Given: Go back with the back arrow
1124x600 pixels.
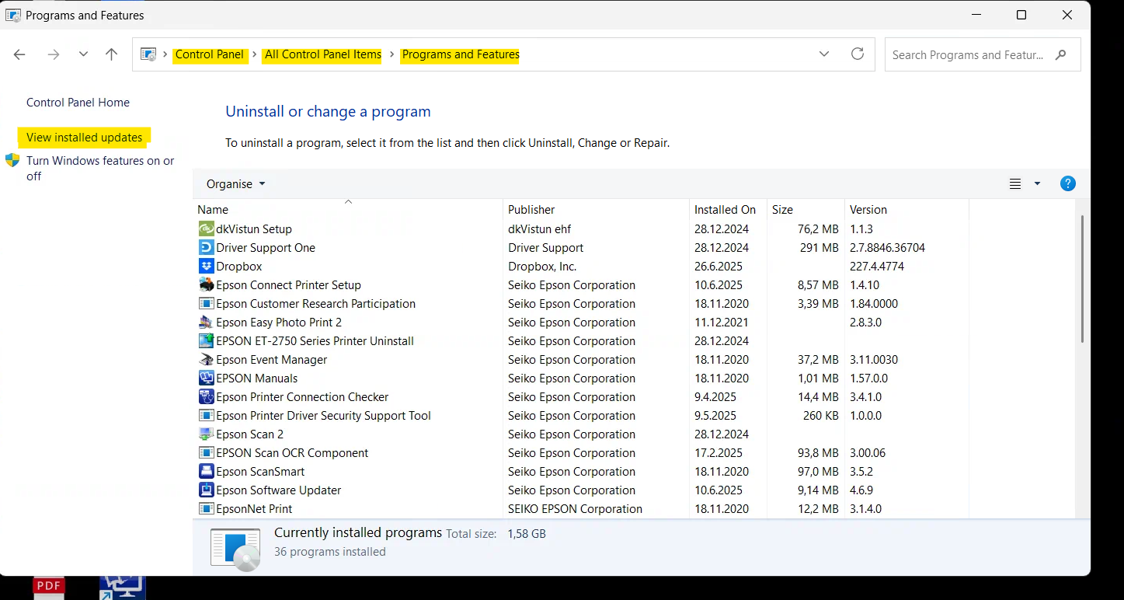Looking at the screenshot, I should tap(20, 54).
